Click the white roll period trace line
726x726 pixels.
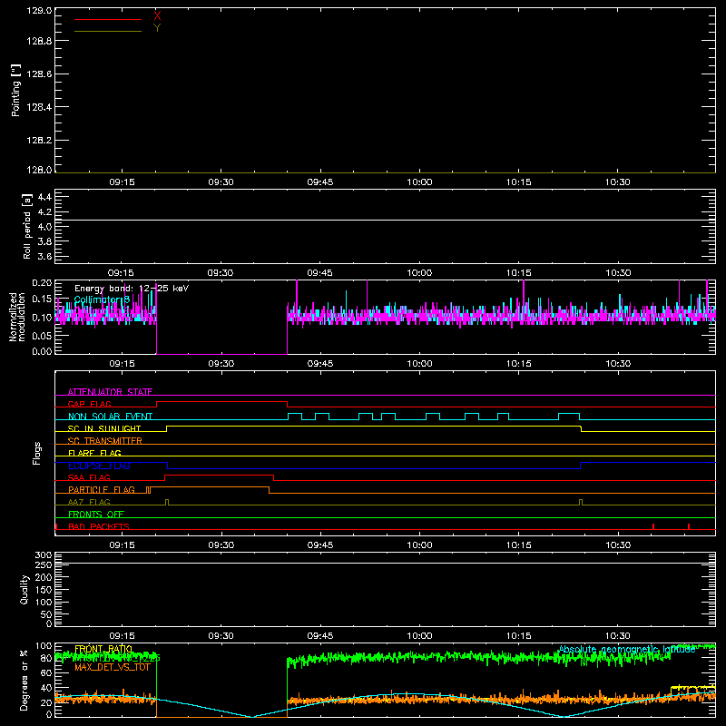(x=385, y=220)
